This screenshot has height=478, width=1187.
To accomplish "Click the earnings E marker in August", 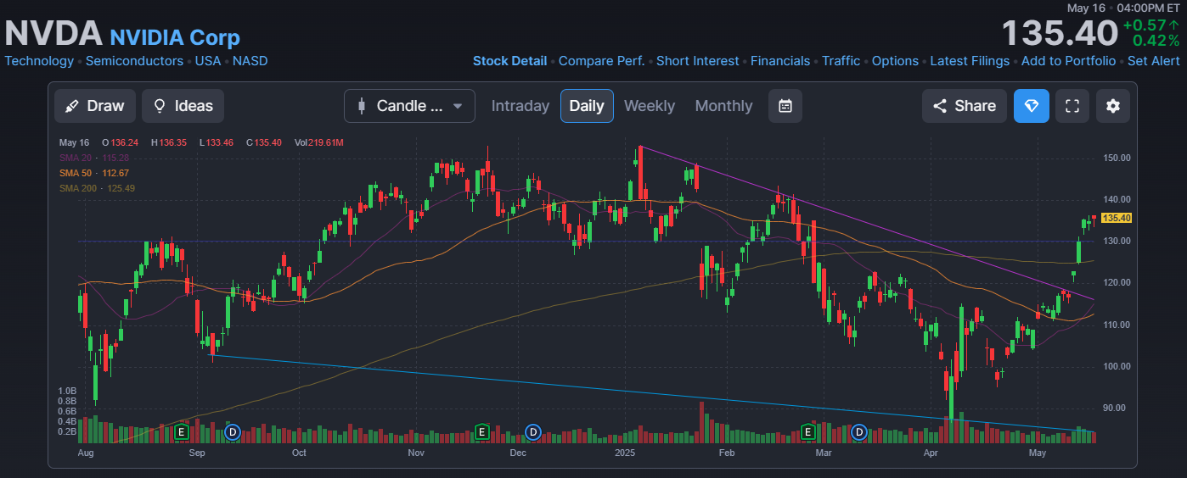I will click(181, 432).
